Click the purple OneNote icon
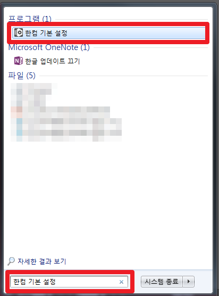 coord(19,61)
